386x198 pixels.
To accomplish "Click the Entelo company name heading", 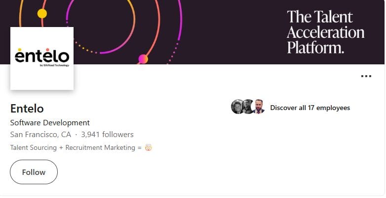I will coord(27,109).
